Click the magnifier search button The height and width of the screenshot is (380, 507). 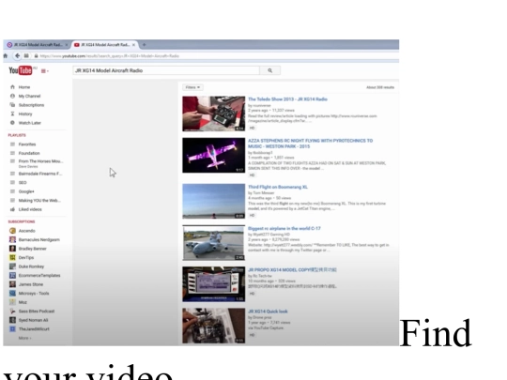tap(270, 70)
